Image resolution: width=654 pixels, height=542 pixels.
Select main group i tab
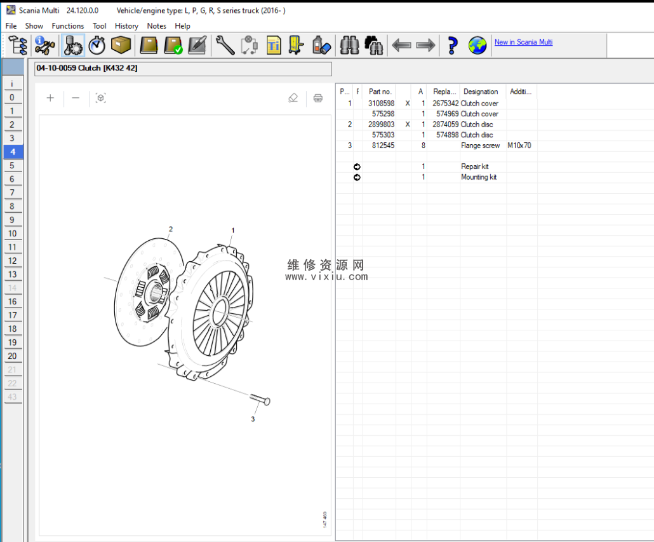(x=13, y=84)
